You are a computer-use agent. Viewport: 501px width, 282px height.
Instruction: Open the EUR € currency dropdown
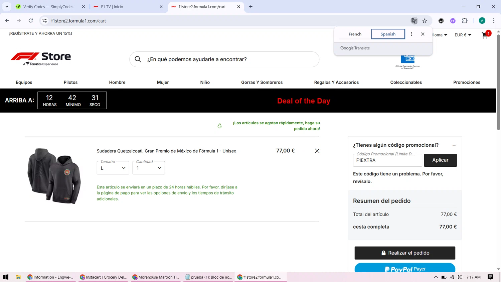[x=463, y=35]
